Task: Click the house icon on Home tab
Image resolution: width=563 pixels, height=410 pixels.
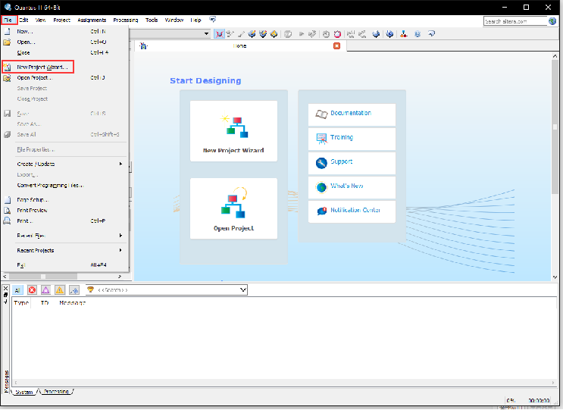Action: point(144,46)
